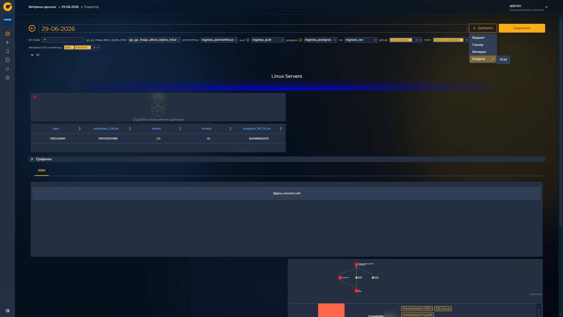Viewport: 563px width, 317px height.
Task: Remove the cpu tag
Action: click(72, 48)
